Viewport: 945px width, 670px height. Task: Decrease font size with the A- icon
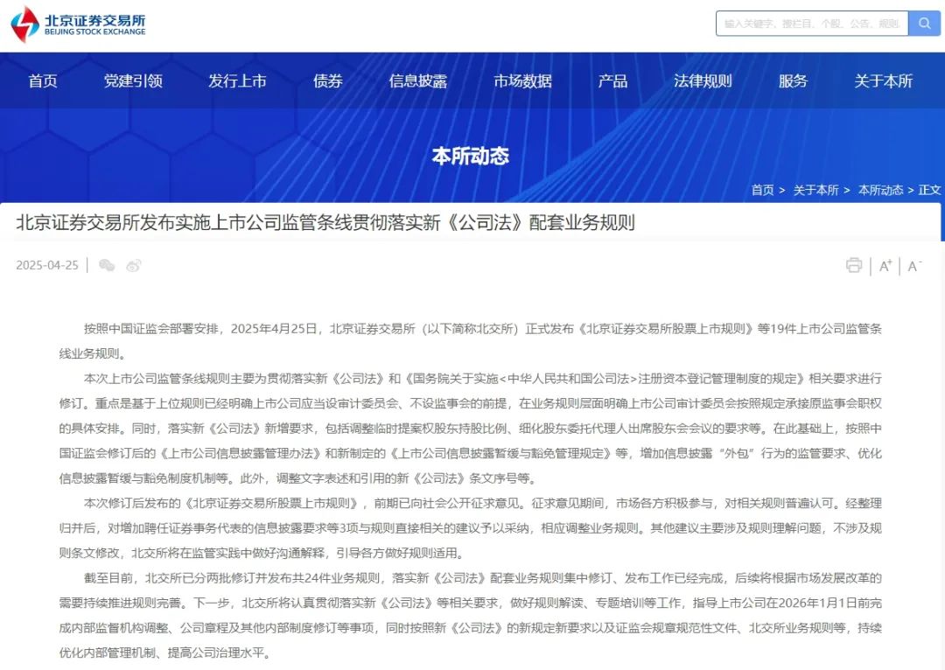[x=915, y=265]
